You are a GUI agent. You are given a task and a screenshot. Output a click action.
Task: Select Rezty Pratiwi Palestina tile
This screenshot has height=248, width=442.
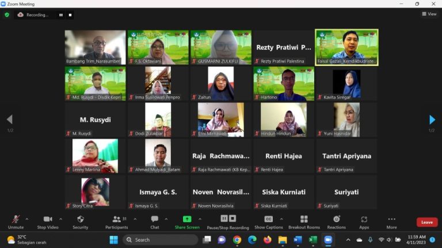(284, 47)
